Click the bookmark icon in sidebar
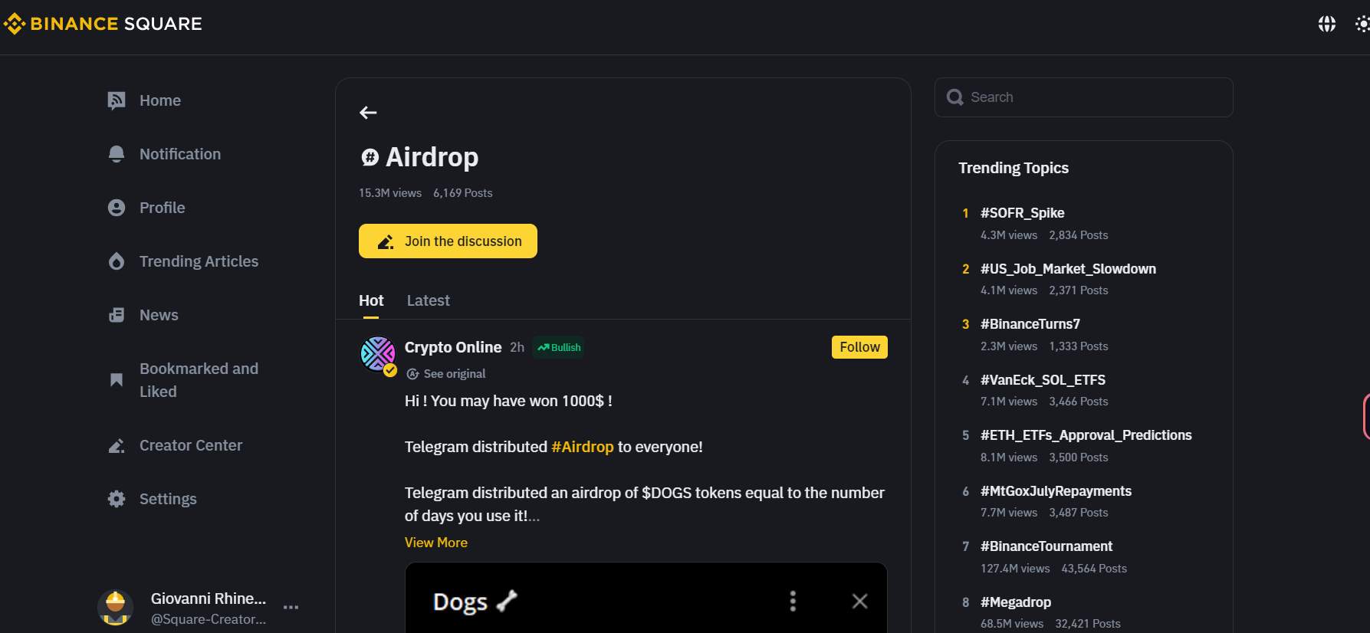This screenshot has height=633, width=1370. tap(117, 380)
